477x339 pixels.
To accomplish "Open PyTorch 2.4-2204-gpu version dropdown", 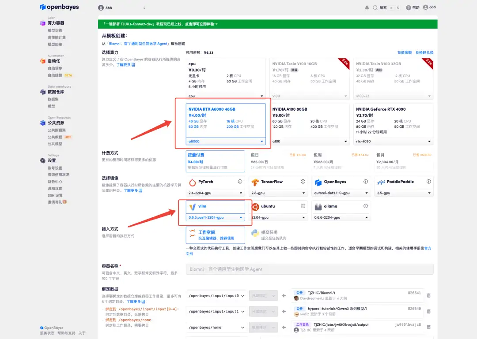I will [216, 193].
